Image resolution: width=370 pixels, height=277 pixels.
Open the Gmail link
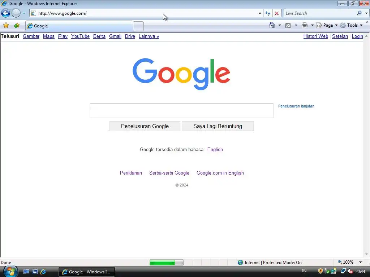point(115,36)
